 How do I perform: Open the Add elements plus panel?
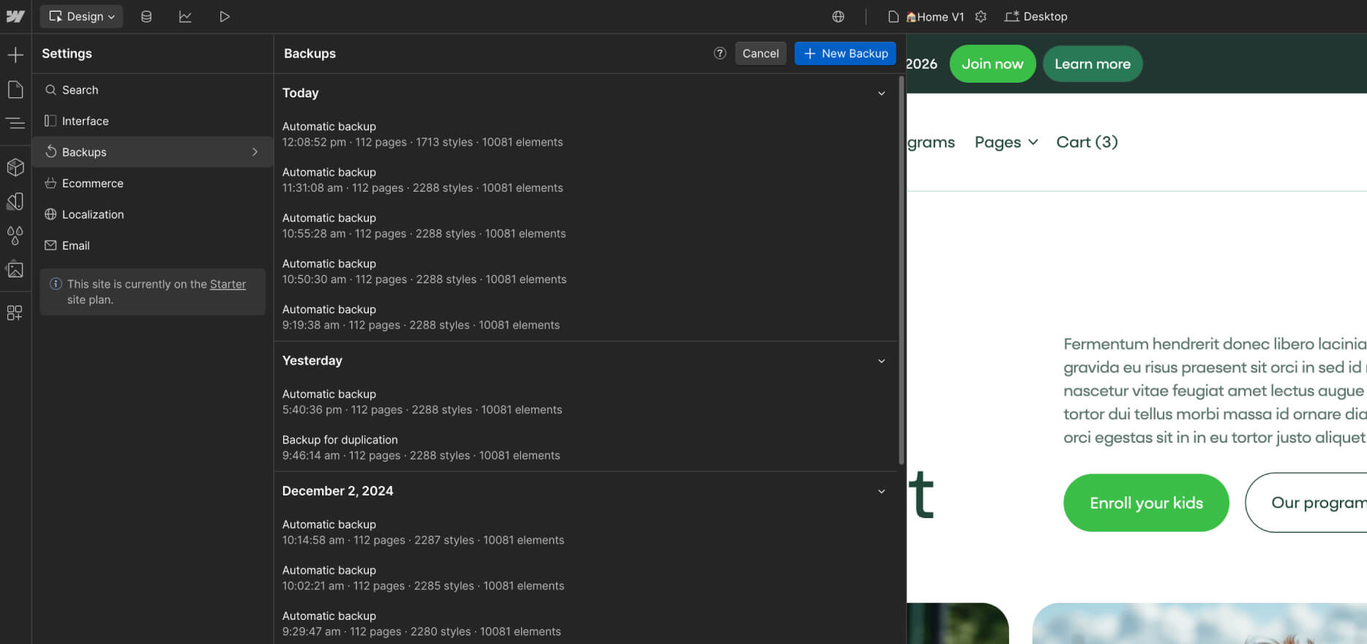pos(15,55)
